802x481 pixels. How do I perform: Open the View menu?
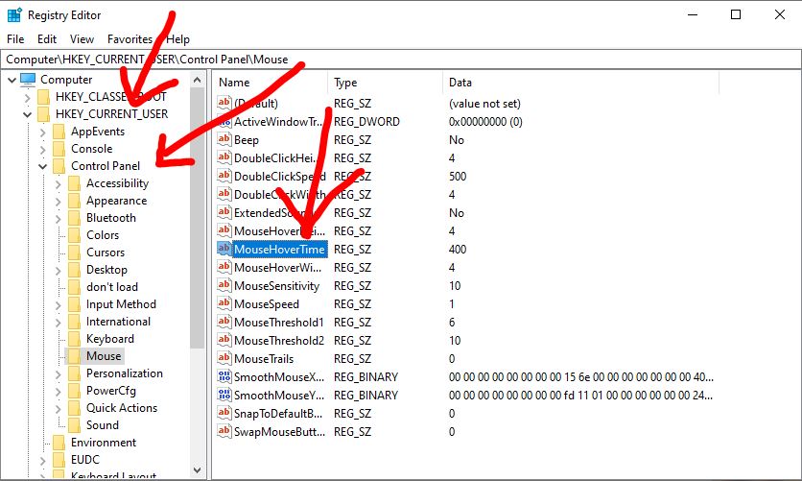(x=82, y=39)
